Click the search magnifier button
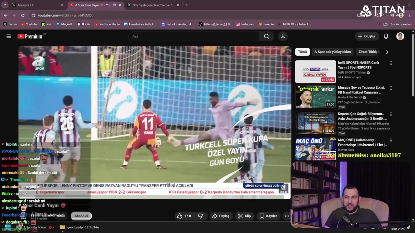This screenshot has height=233, width=415. click(267, 36)
